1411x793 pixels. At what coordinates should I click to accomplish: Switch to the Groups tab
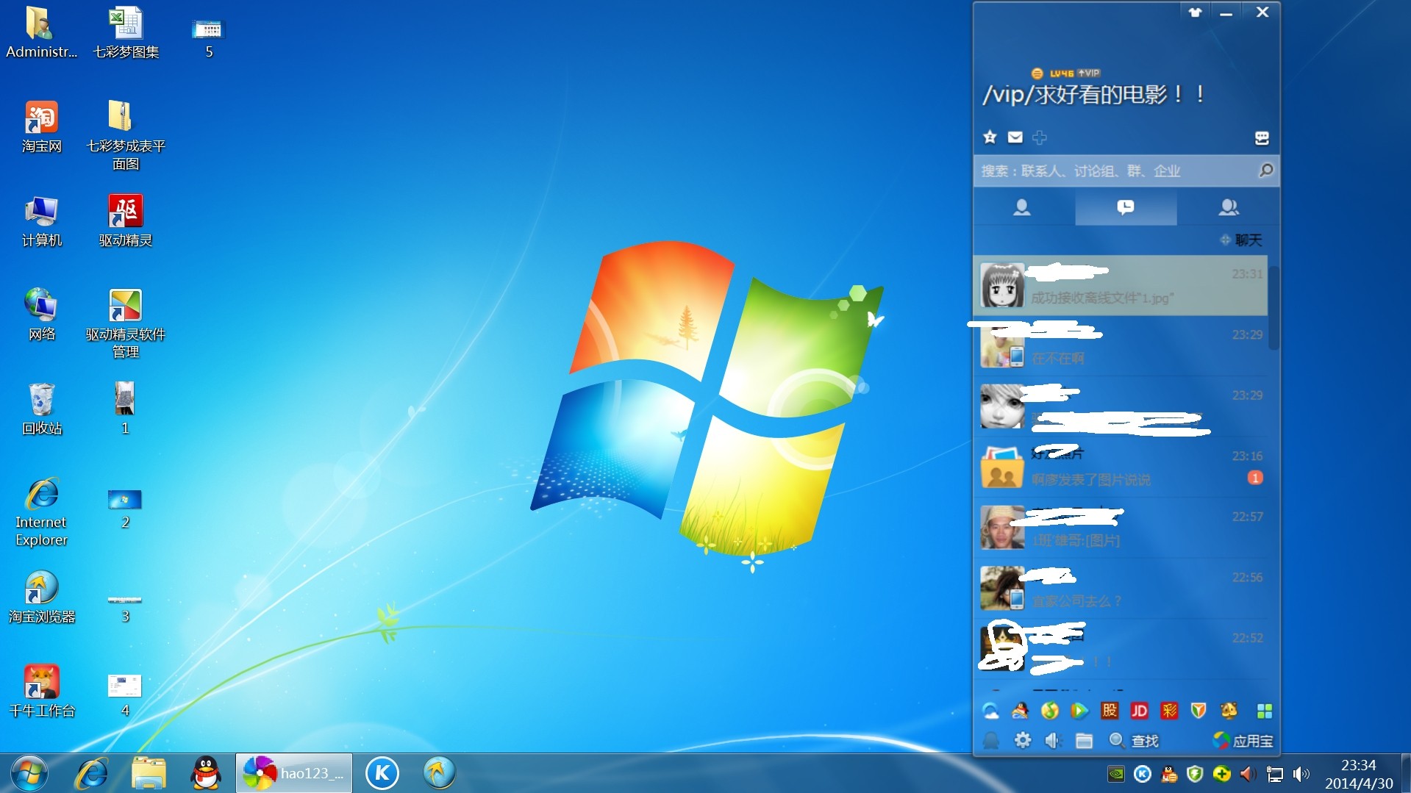click(1228, 208)
